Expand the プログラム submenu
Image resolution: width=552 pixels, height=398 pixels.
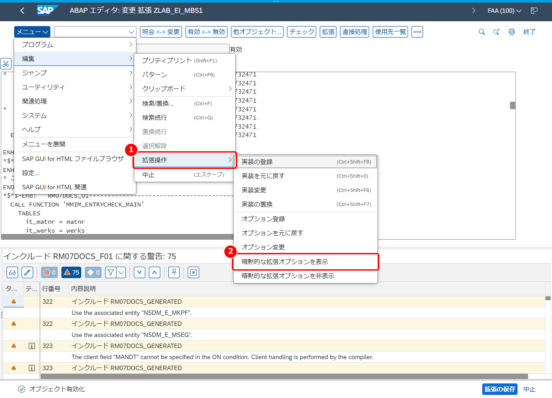75,45
